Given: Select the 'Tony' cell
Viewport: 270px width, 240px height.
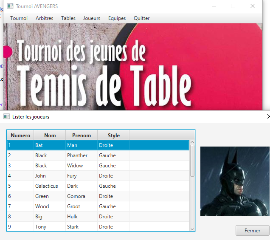Looking at the screenshot, I should click(x=50, y=226).
